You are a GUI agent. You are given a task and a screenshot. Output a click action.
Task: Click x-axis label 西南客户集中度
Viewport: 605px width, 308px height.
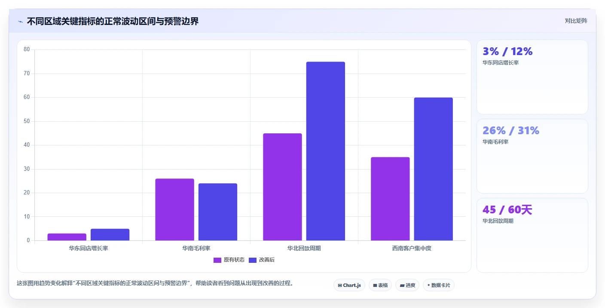pos(412,248)
